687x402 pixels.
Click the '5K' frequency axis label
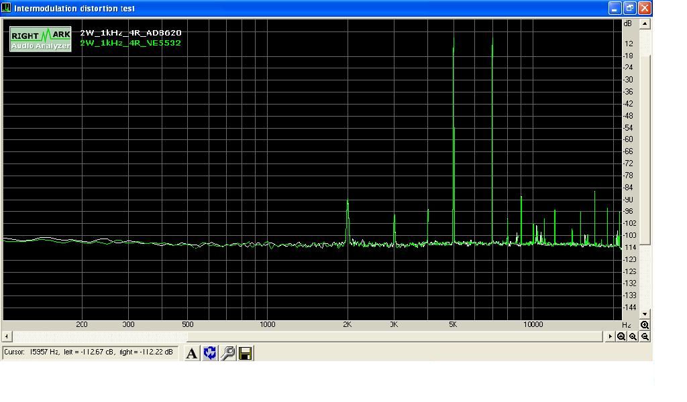(453, 324)
